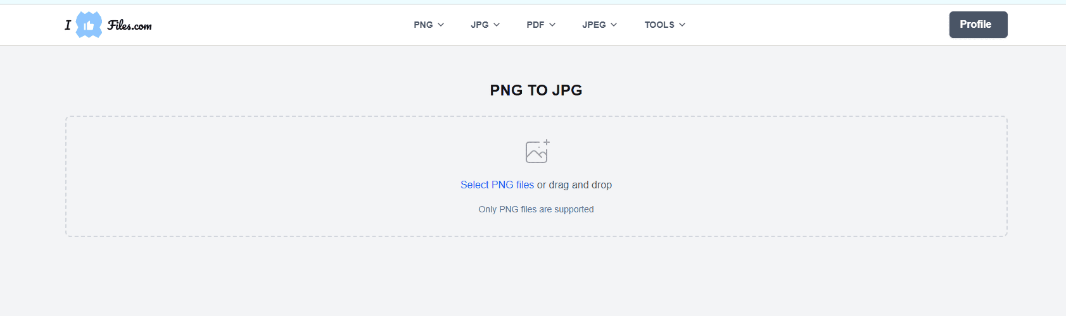This screenshot has width=1066, height=316.
Task: Click the add-image upload icon
Action: [x=537, y=152]
